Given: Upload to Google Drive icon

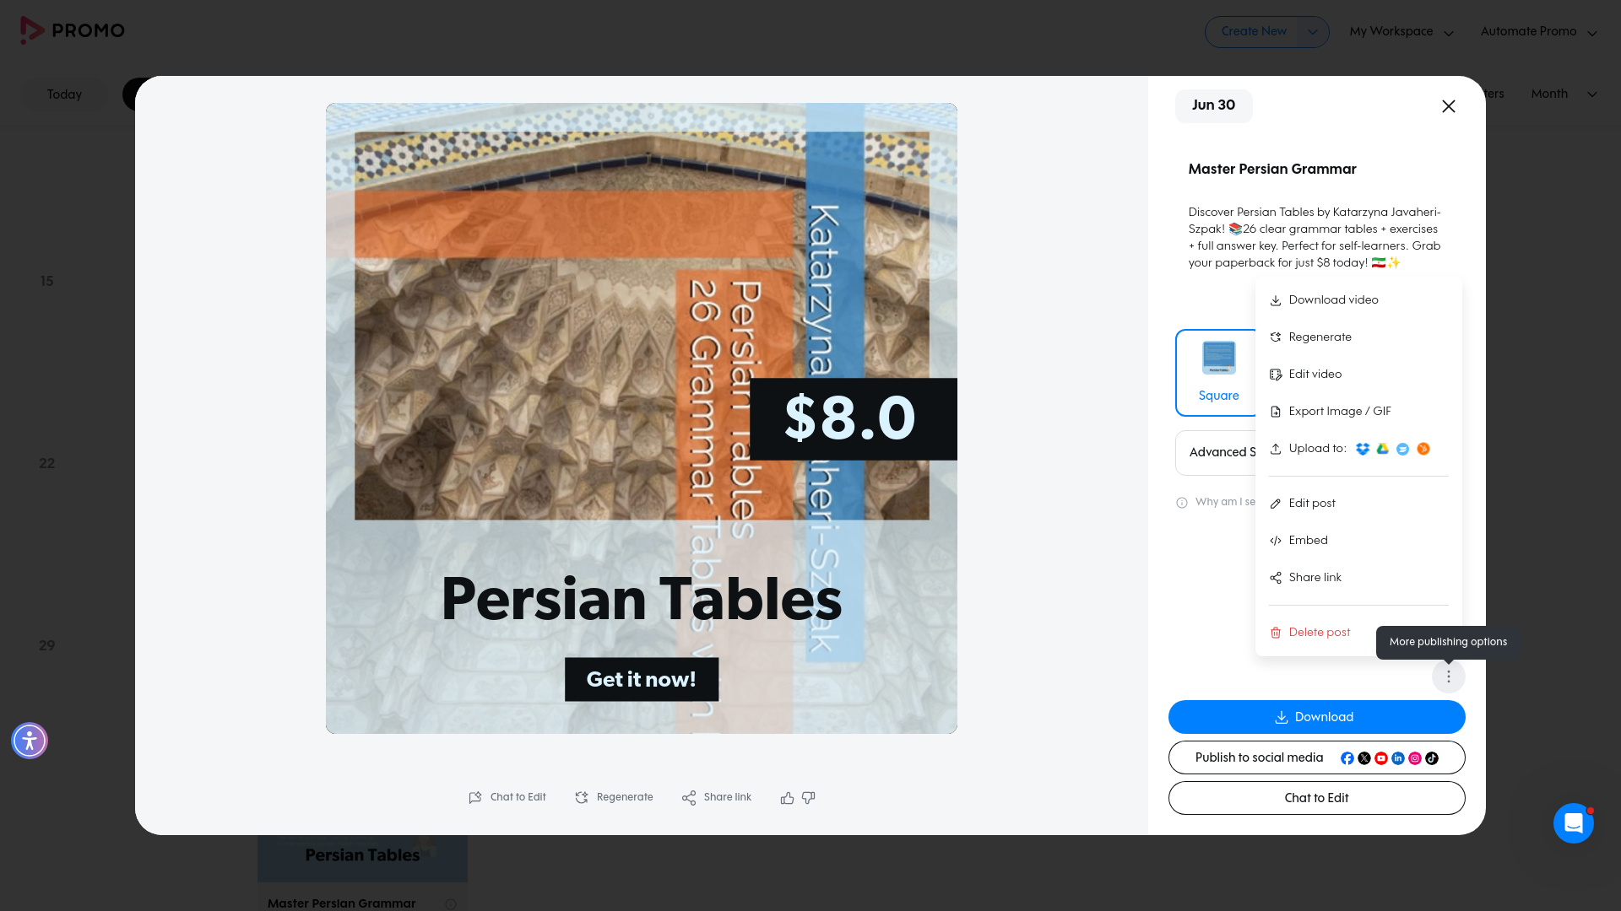Looking at the screenshot, I should click(1383, 449).
